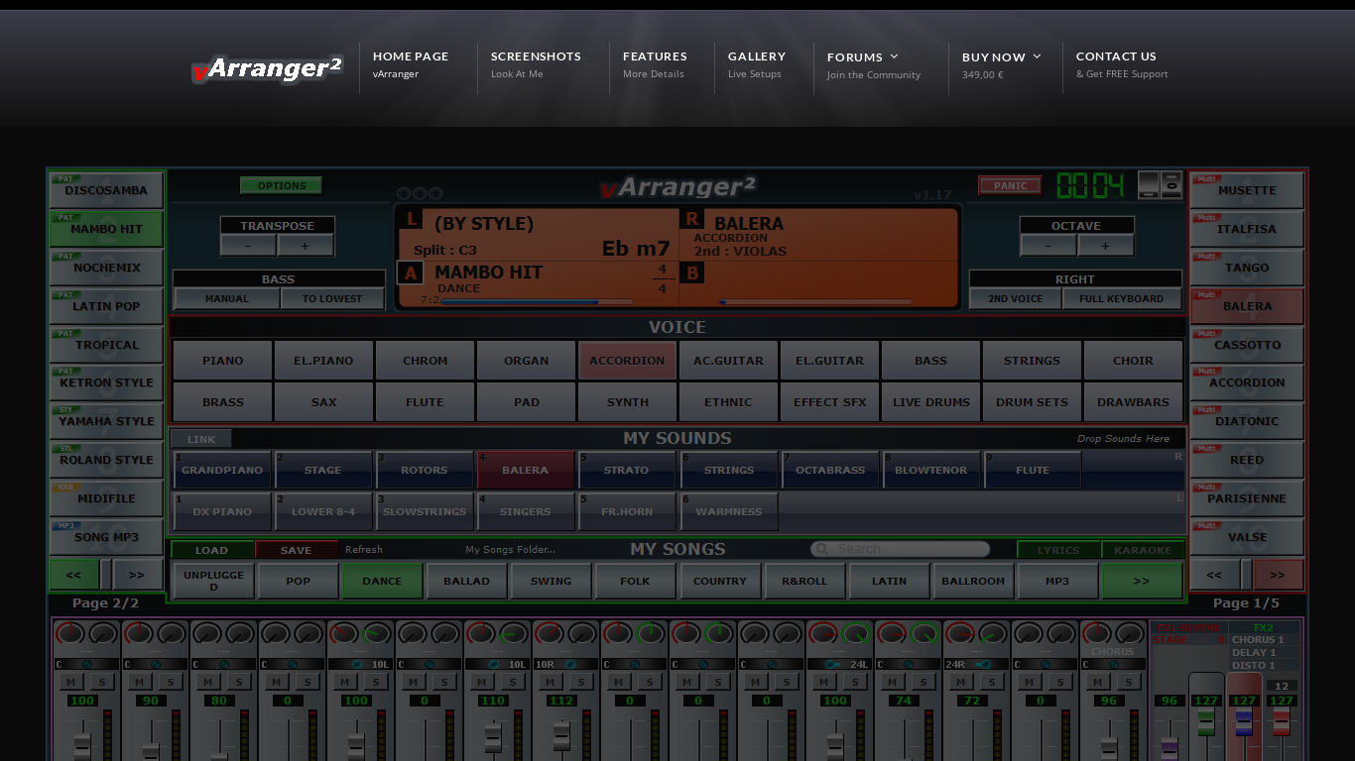Select the MIDIFILE pad
The height and width of the screenshot is (761, 1355).
106,498
